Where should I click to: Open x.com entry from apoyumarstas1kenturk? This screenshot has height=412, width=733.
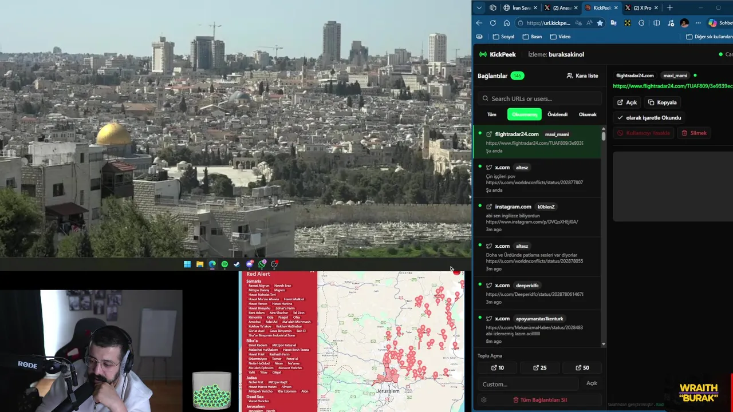[537, 329]
